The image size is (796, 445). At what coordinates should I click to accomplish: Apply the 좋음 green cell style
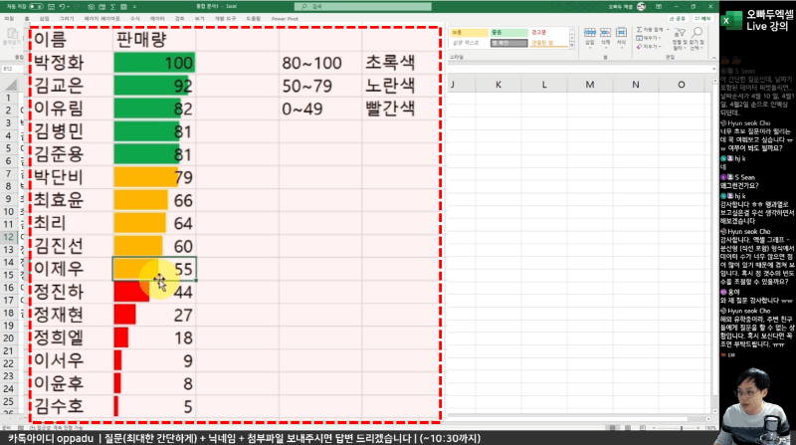point(508,33)
